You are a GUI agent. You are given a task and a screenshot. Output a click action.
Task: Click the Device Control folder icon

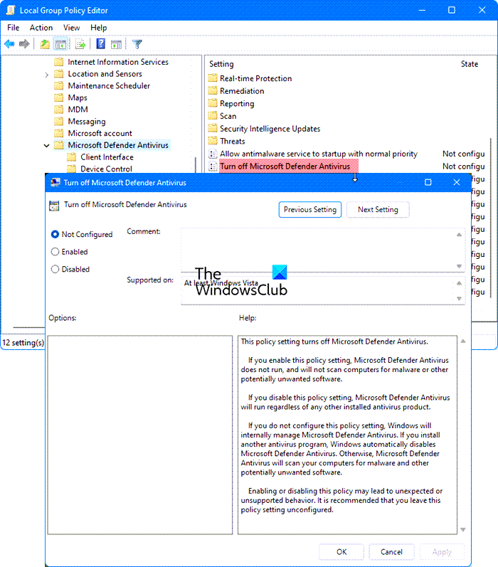pos(72,169)
